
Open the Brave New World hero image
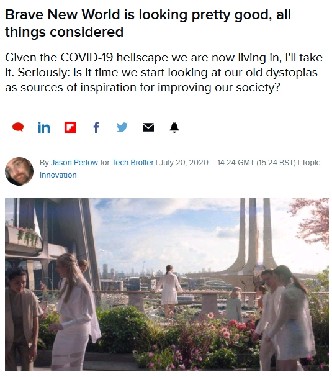[167, 284]
